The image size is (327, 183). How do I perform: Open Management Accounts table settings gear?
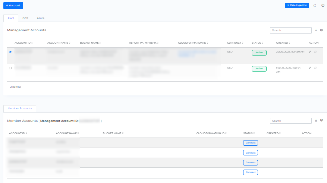(321, 30)
